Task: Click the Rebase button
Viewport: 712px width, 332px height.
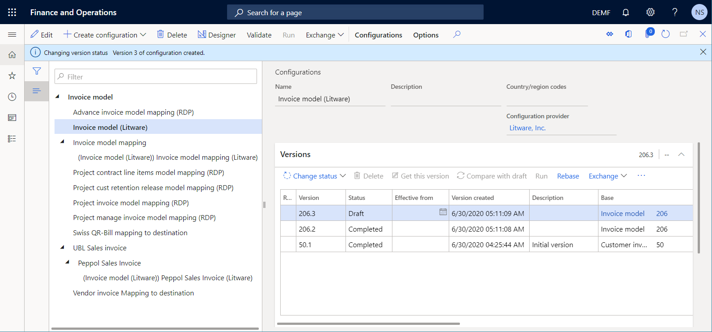Action: 568,176
